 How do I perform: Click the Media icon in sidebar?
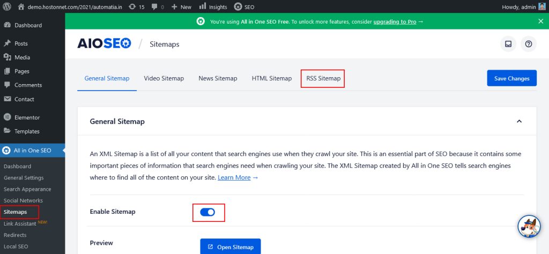(x=7, y=57)
